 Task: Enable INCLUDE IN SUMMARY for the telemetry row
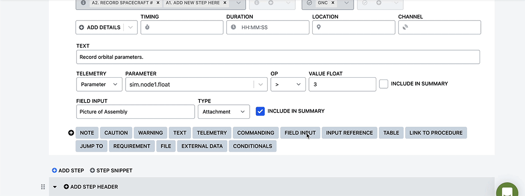[x=384, y=84]
